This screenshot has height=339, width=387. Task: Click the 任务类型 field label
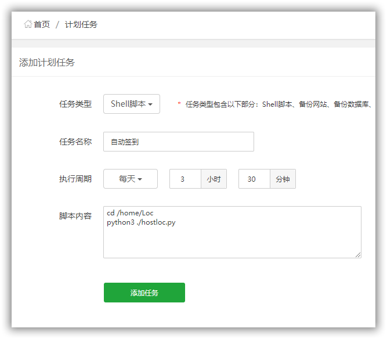[75, 104]
